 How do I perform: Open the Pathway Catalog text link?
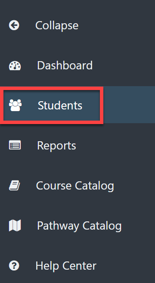79,226
